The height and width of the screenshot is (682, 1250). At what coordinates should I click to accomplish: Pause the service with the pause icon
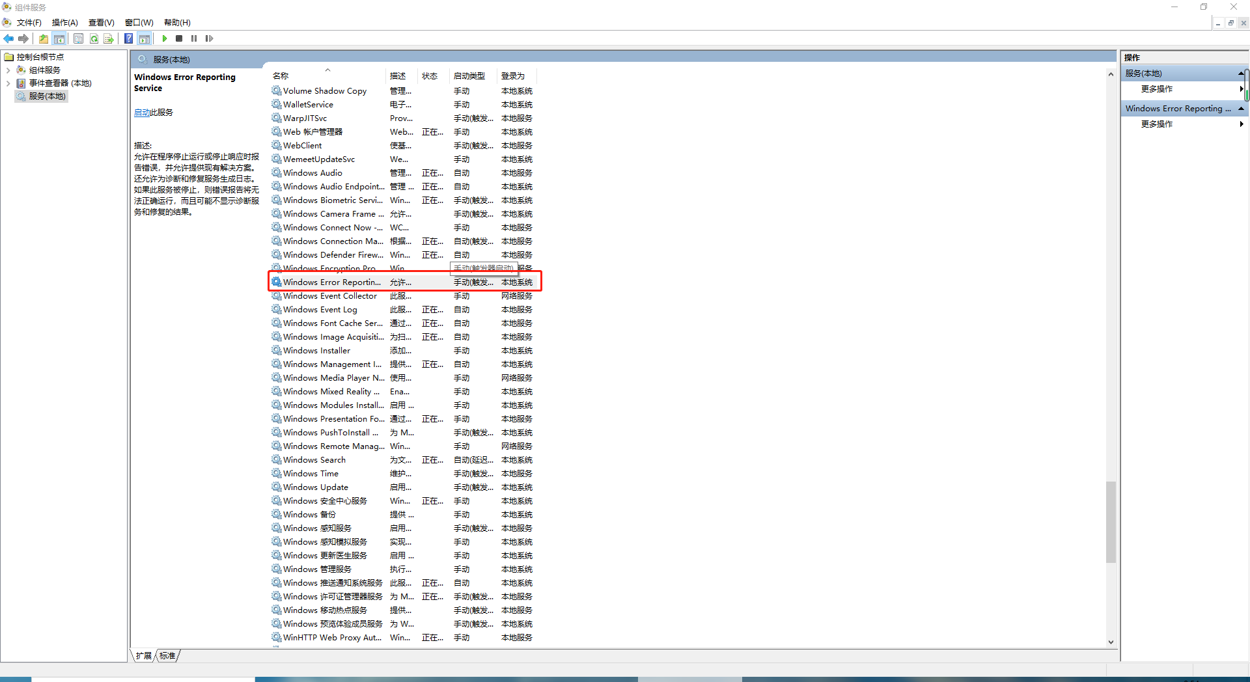(194, 38)
